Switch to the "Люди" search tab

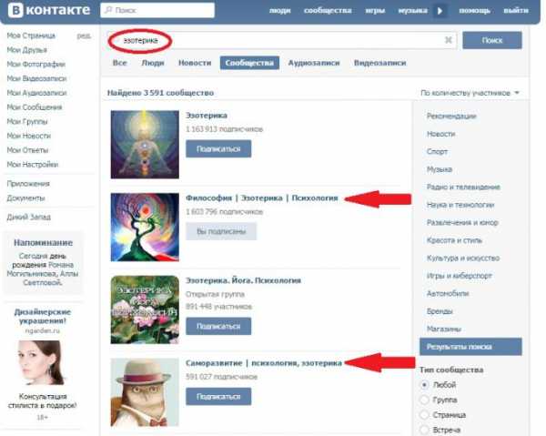coord(153,63)
